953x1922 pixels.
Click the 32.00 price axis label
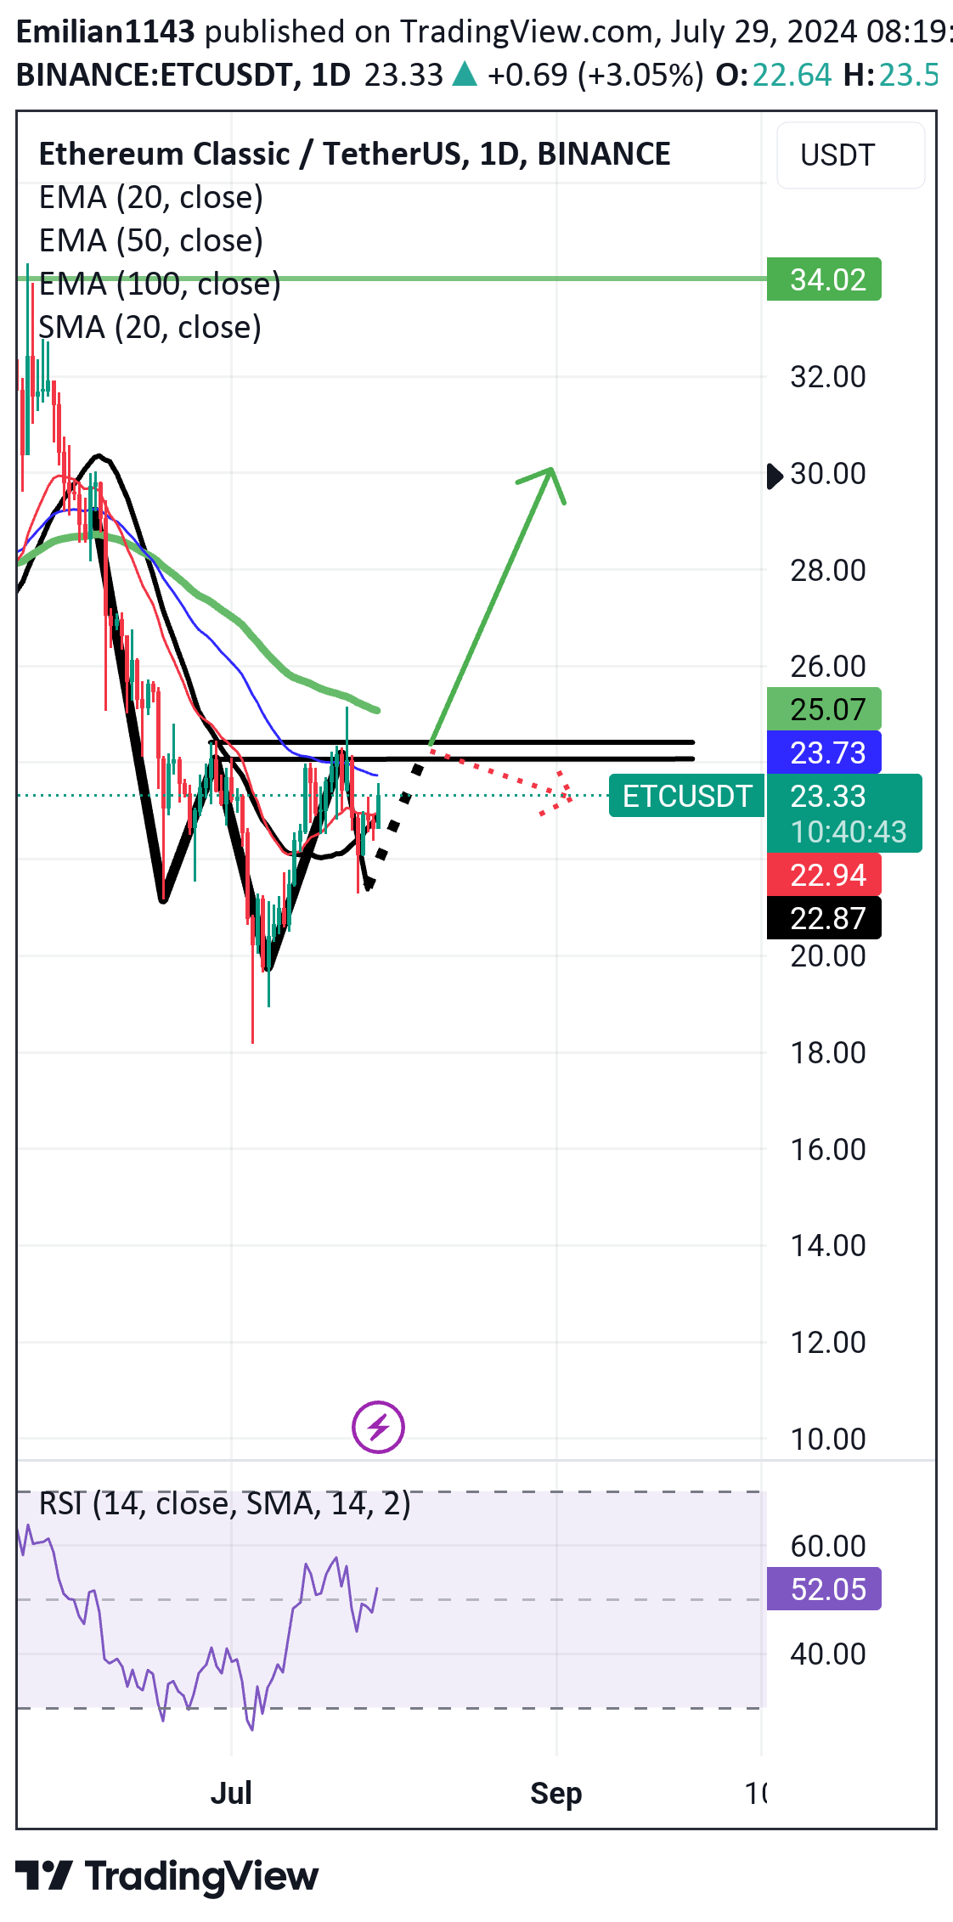pyautogui.click(x=828, y=376)
